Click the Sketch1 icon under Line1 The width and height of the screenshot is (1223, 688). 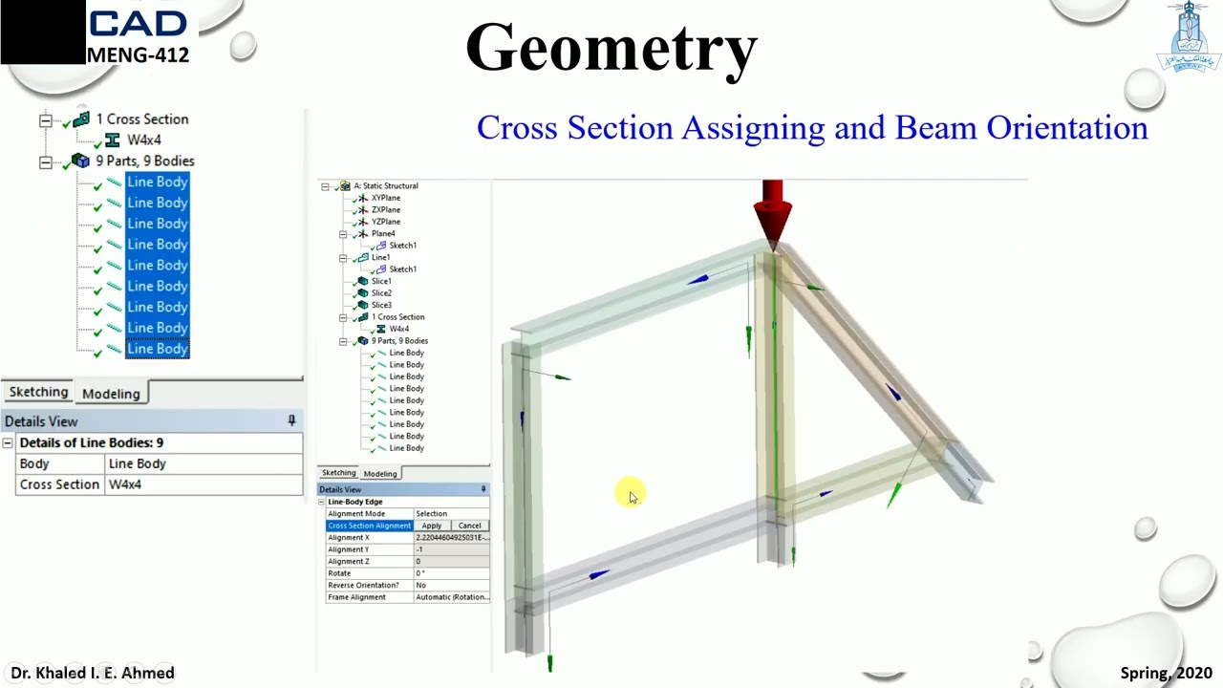(x=381, y=269)
